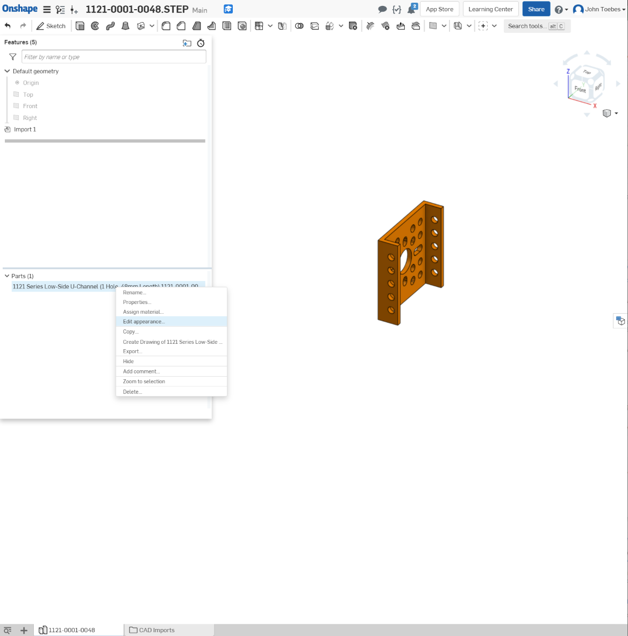Image resolution: width=628 pixels, height=636 pixels.
Task: Open the Plane tool dropdown arrow
Action: (444, 26)
